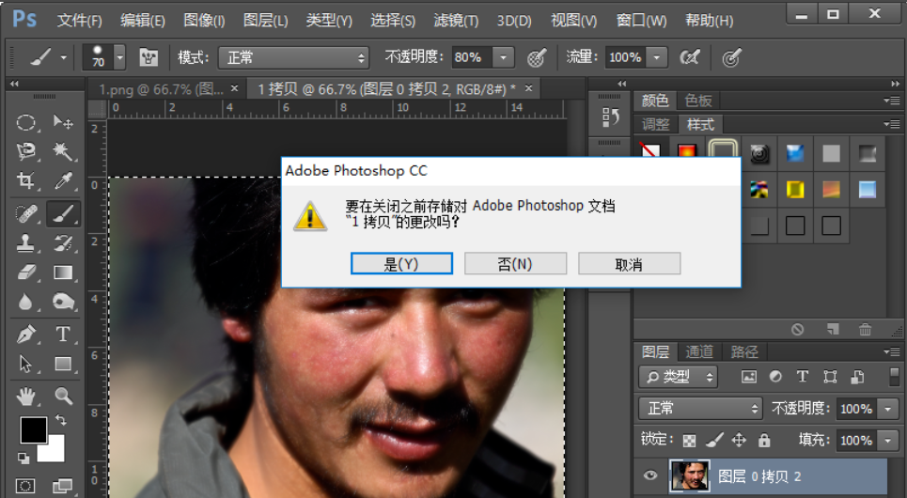
Task: Enable airbrush-style build-up effects
Action: (690, 57)
